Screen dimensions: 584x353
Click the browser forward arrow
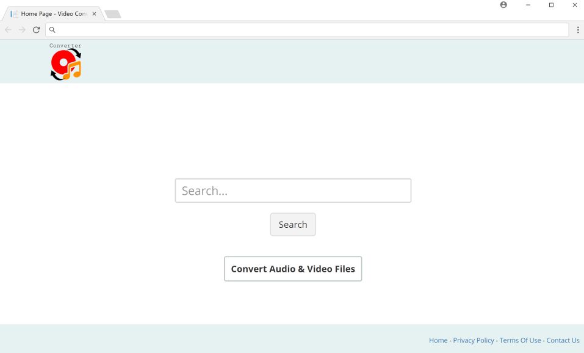(21, 29)
